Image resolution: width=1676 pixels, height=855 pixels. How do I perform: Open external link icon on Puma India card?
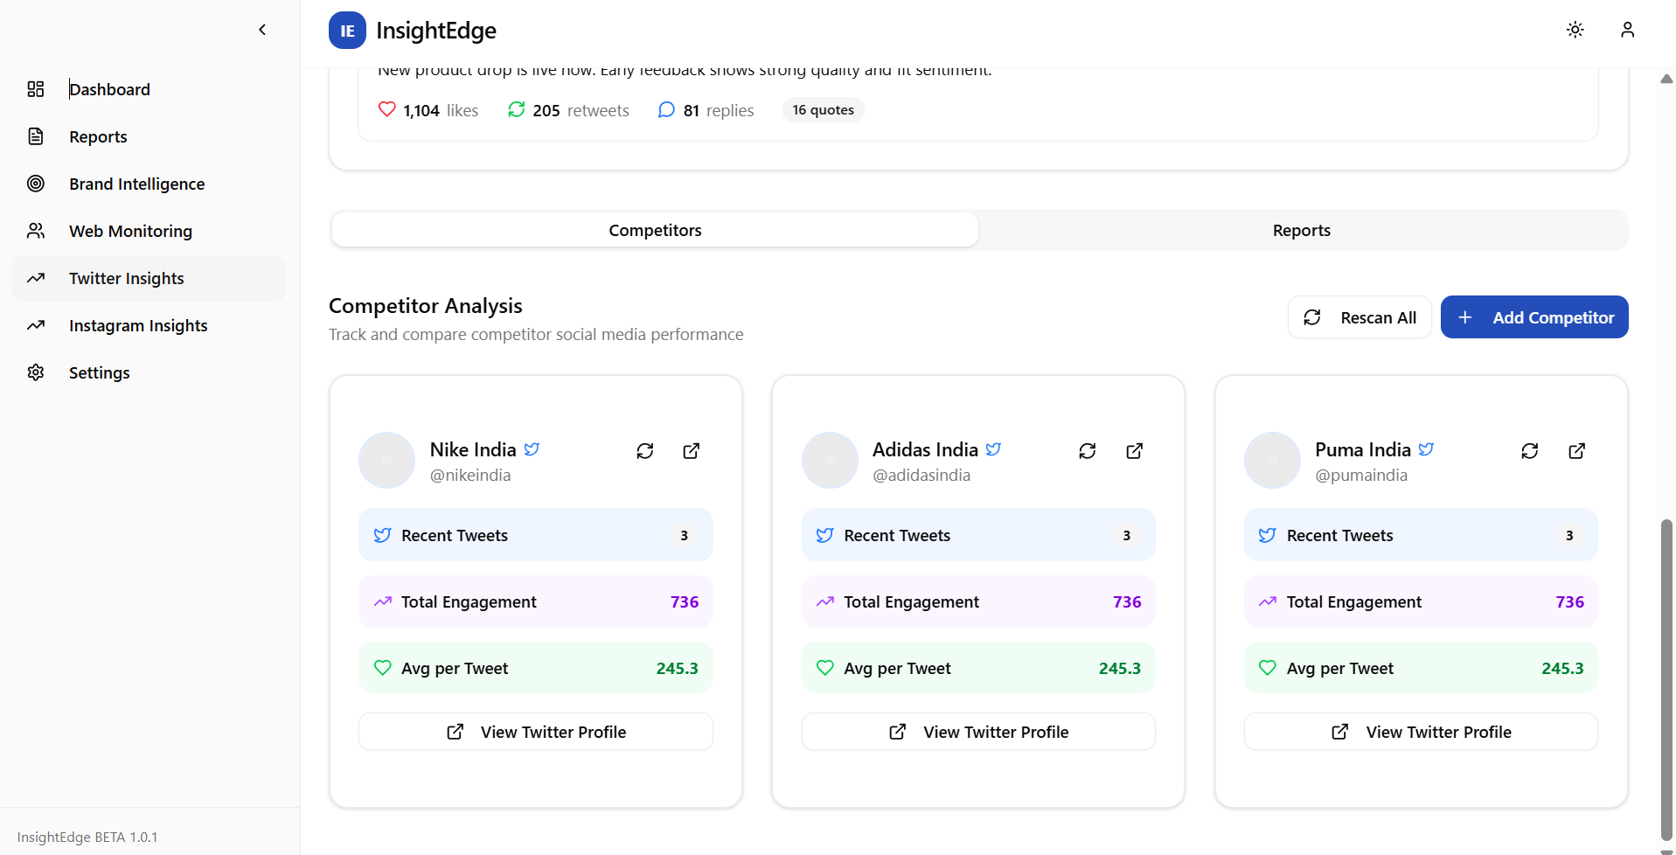point(1577,451)
